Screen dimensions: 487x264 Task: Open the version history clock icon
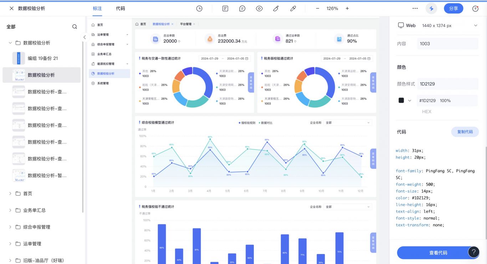tap(199, 9)
